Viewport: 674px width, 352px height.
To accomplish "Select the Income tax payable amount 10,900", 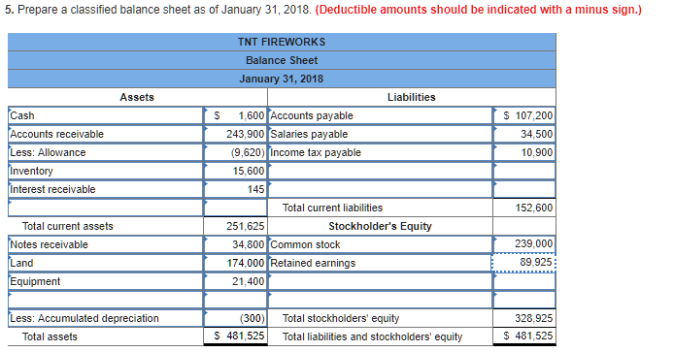I will 524,152.
